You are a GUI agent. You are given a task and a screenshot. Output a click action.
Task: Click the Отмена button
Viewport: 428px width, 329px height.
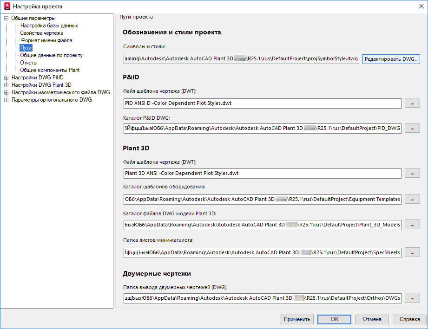pos(372,319)
